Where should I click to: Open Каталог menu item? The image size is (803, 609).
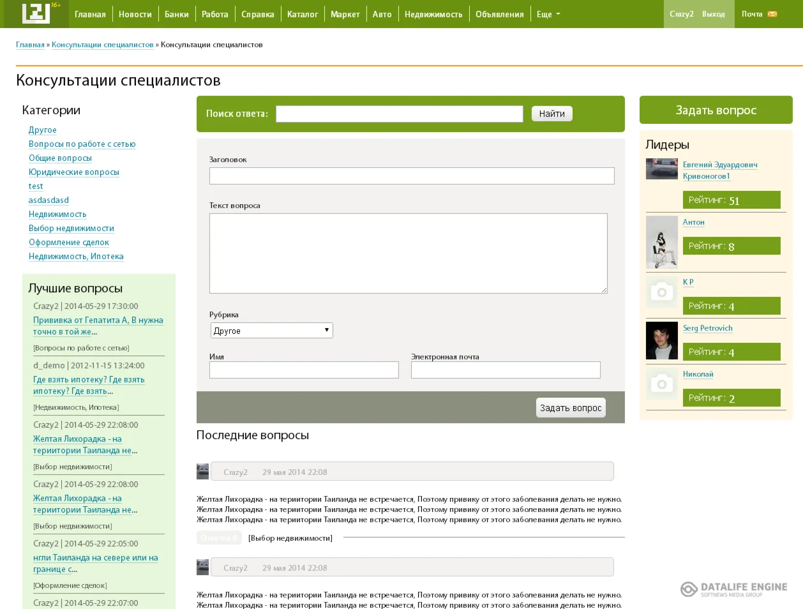tap(303, 14)
